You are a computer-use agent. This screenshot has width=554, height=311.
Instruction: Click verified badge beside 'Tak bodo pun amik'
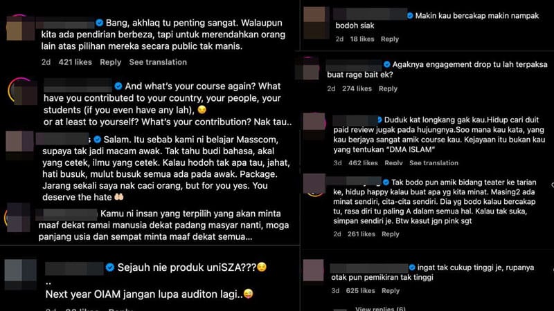(x=386, y=182)
